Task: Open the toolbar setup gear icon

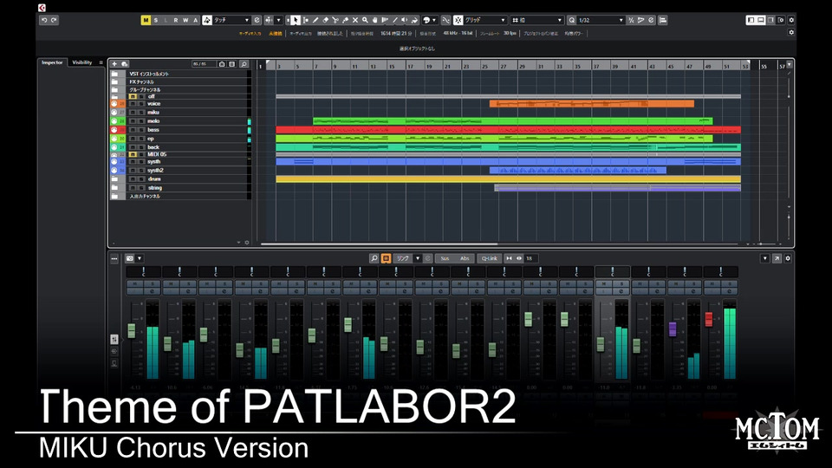Action: (x=791, y=20)
